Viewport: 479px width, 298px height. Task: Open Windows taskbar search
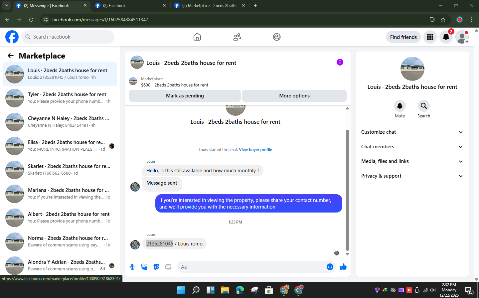196,290
